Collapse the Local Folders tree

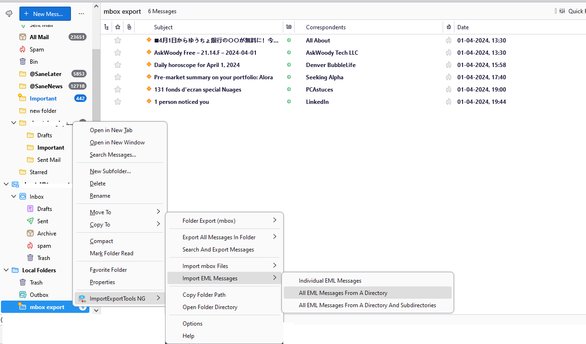pos(6,270)
